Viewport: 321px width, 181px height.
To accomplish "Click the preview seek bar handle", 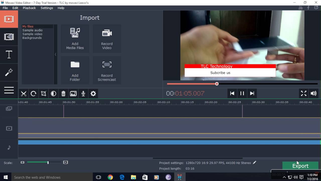I will 217,84.
